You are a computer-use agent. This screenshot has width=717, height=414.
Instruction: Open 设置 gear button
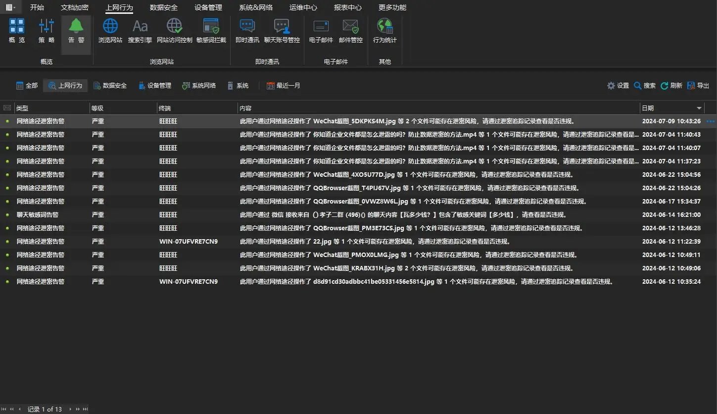(618, 86)
